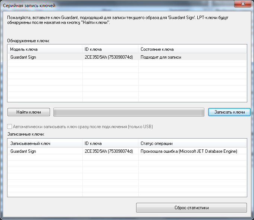Sort by 'Модель ключа' column header
The image size is (254, 220).
point(45,49)
